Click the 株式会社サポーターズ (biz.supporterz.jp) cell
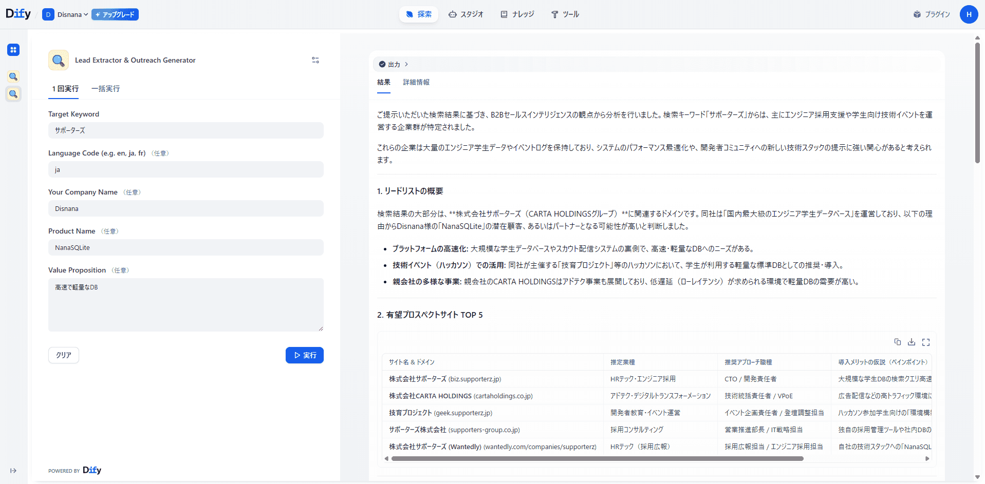 tap(493, 379)
